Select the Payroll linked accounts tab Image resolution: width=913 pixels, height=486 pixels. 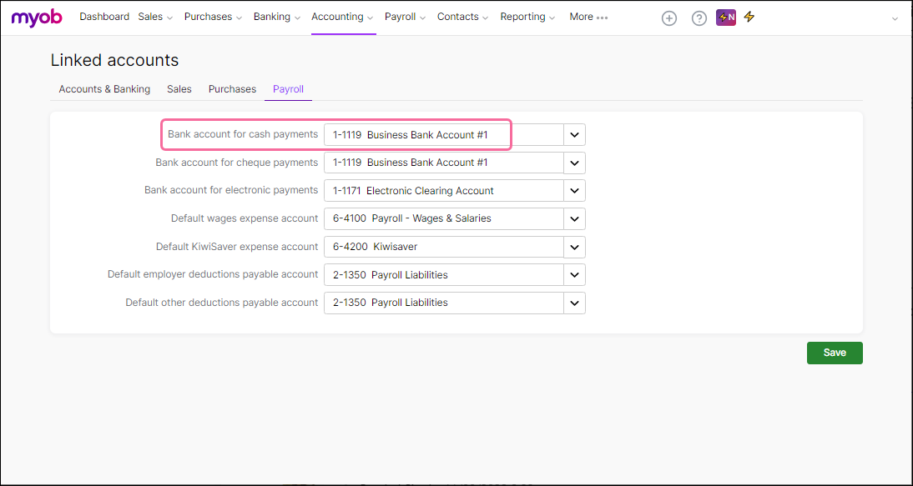click(x=288, y=89)
